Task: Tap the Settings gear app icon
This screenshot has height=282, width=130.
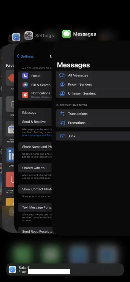Action: point(29,36)
